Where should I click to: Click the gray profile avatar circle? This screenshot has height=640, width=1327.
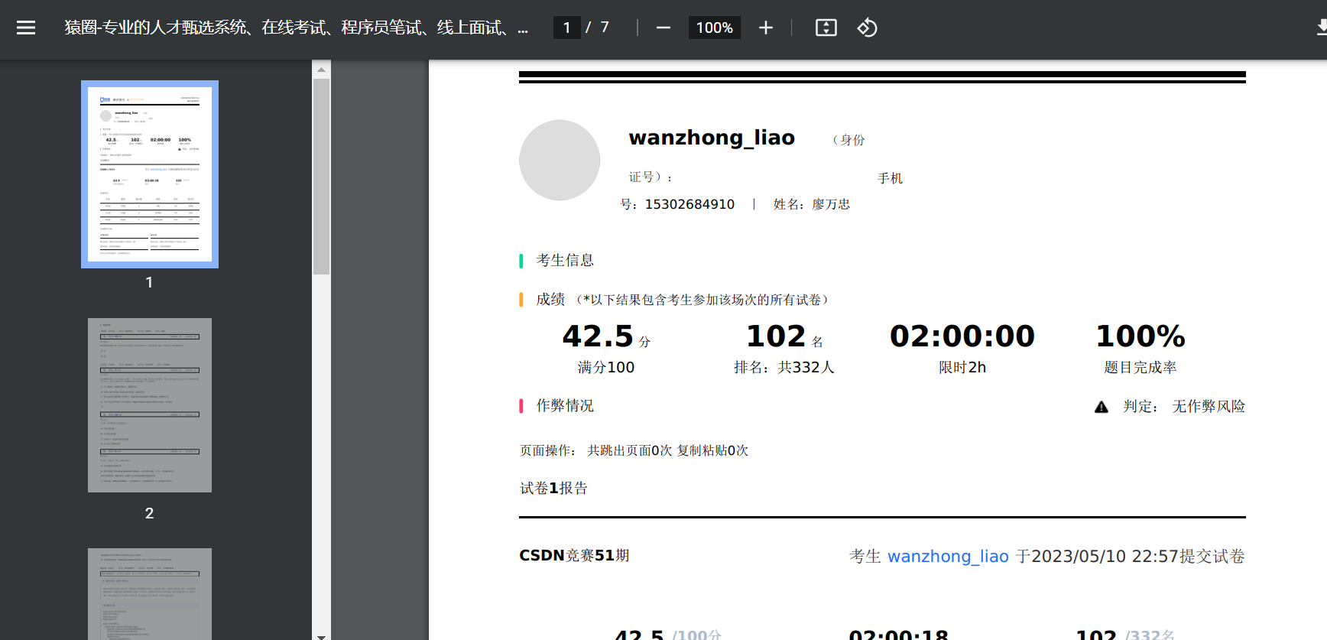point(559,161)
